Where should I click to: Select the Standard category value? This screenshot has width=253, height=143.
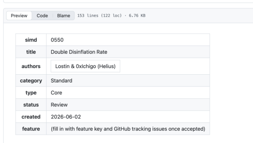coord(61,81)
